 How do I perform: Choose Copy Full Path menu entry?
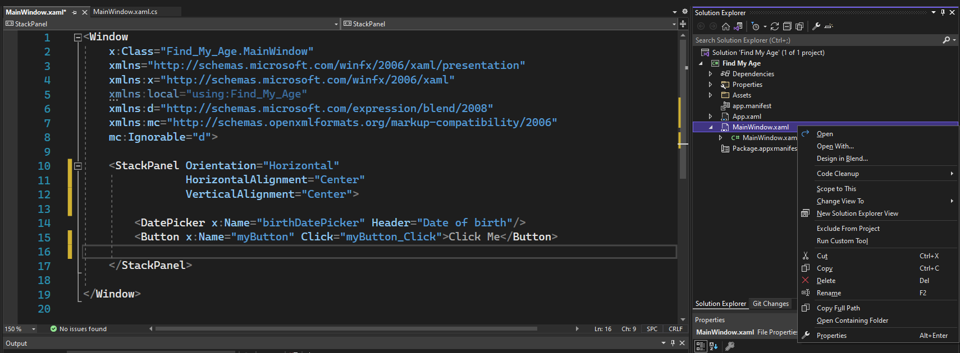click(x=838, y=308)
